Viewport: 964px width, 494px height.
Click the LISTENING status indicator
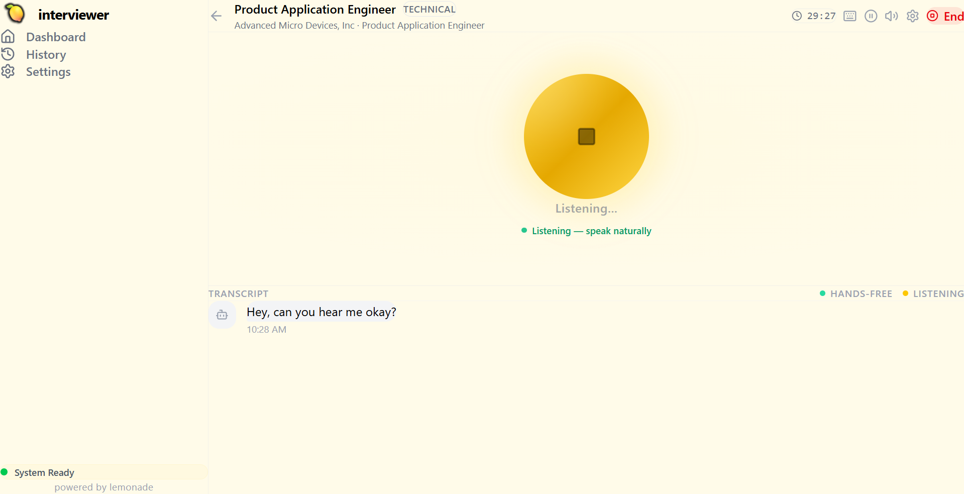click(x=933, y=294)
